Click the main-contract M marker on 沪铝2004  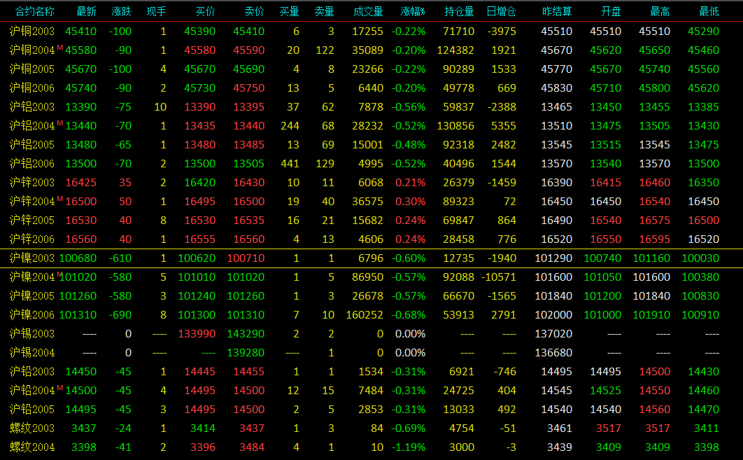point(59,123)
